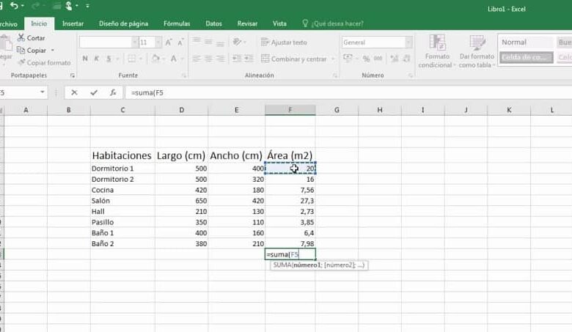Click the Dormitorio 2 cell
This screenshot has height=332, width=572.
pos(122,180)
